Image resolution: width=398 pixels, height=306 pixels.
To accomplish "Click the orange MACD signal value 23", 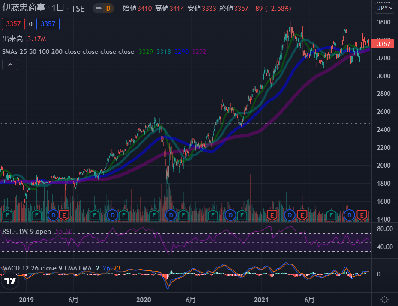I will pyautogui.click(x=117, y=268).
